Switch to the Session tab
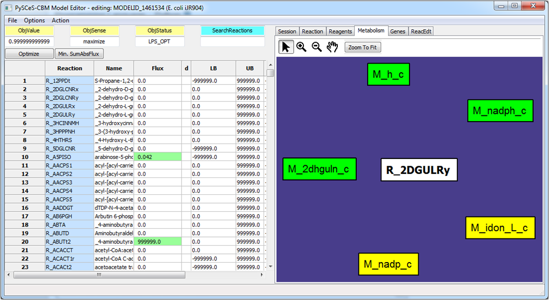Image resolution: width=549 pixels, height=300 pixels. click(x=287, y=31)
